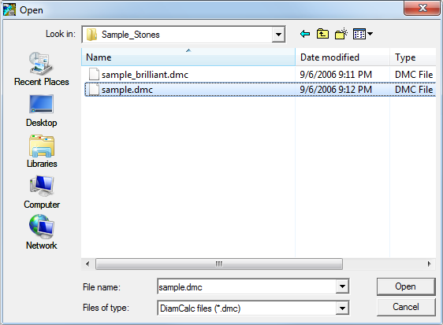
Task: Expand the File name dropdown arrow
Action: 342,286
